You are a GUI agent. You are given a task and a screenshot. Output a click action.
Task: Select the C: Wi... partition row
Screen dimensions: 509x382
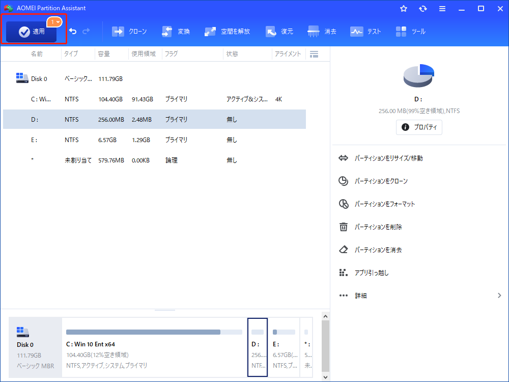point(155,99)
